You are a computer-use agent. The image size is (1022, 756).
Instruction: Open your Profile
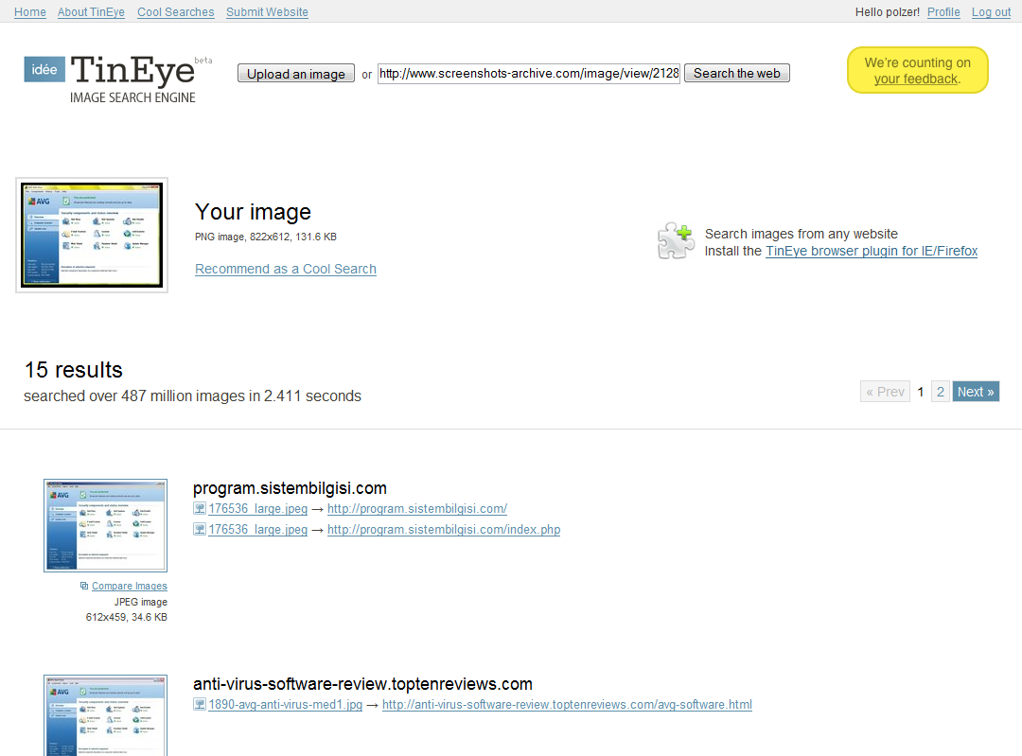pos(943,11)
